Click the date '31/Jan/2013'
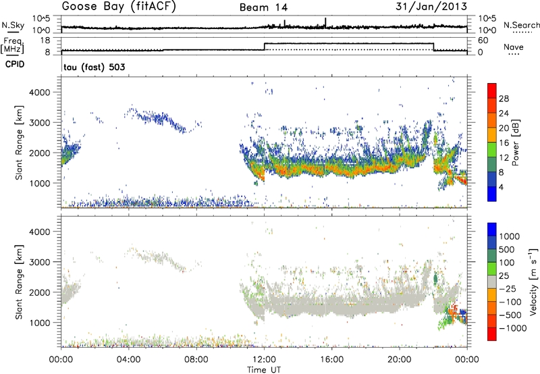Image resolution: width=540 pixels, height=374 pixels. (431, 7)
